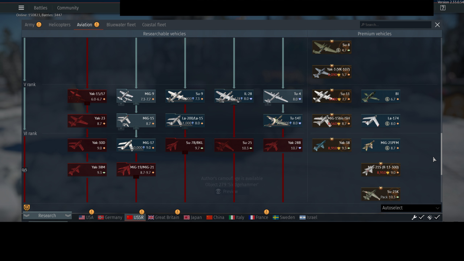Screen dimensions: 464x261
Task: Switch to the Bluewater fleet tab
Action: tap(121, 25)
